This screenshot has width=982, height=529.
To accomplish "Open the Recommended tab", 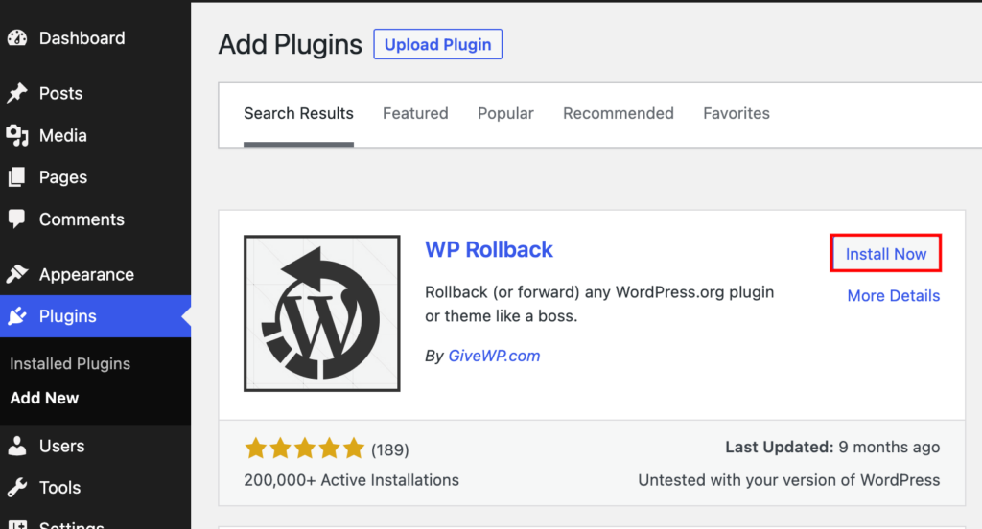I will [x=618, y=113].
